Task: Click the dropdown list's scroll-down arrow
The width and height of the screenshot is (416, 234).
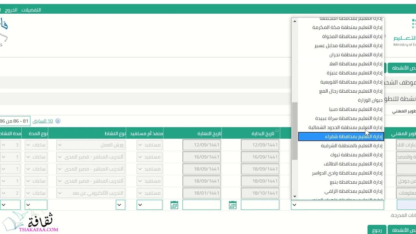Action: pyautogui.click(x=295, y=196)
